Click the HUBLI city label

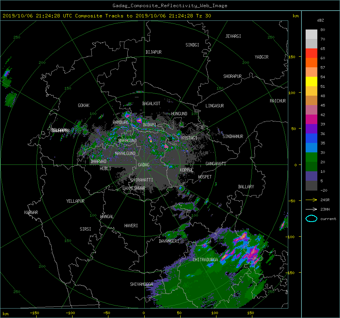point(105,169)
